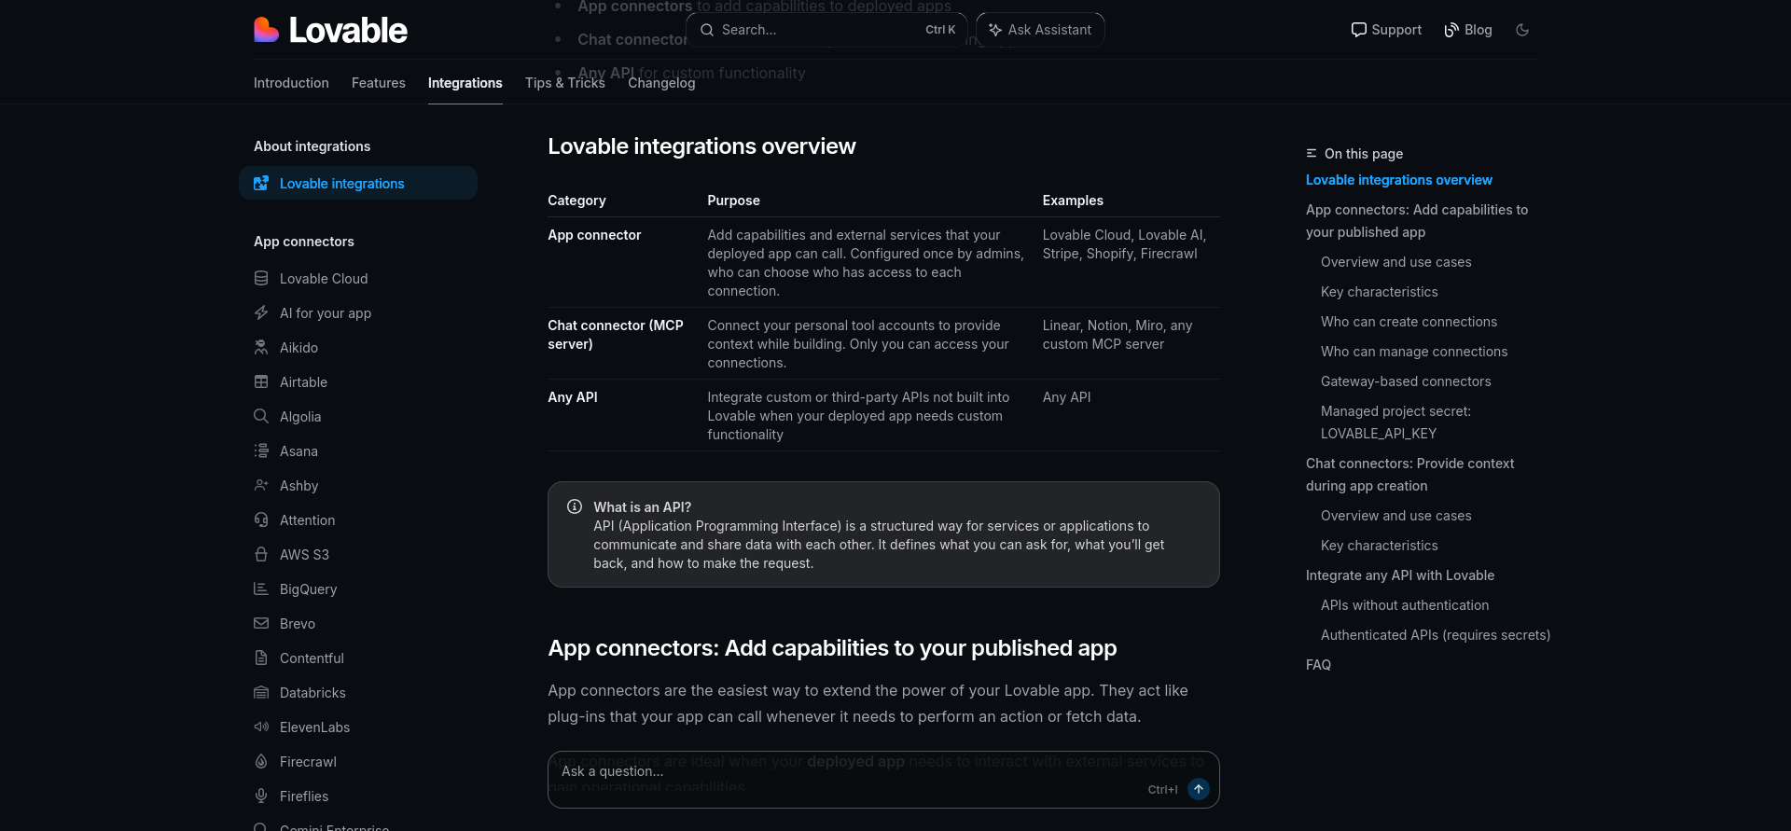Click the info icon in API callout

tap(575, 506)
